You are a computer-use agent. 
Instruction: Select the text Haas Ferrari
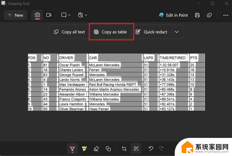(99, 109)
